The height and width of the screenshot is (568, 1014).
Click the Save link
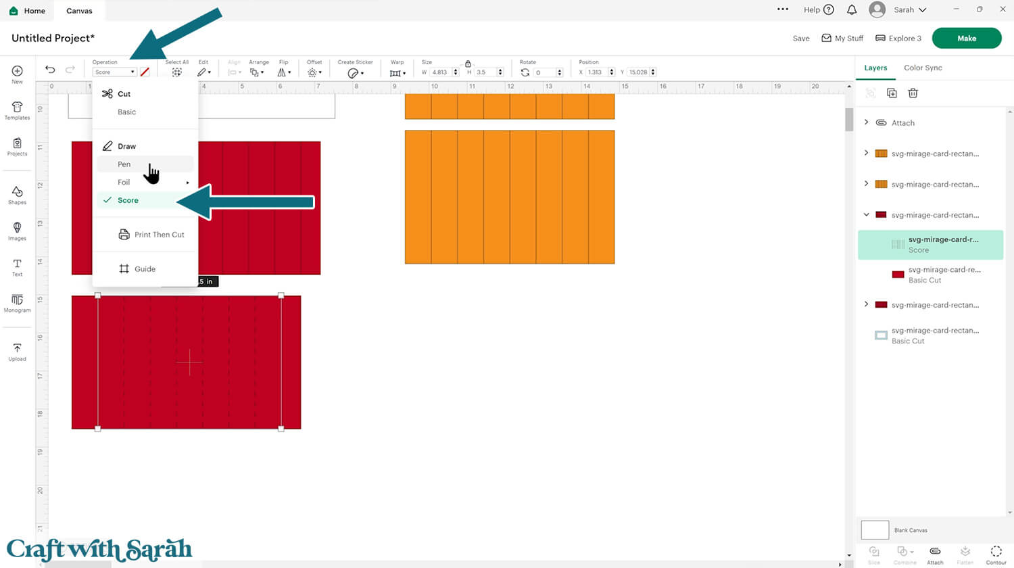tap(800, 39)
